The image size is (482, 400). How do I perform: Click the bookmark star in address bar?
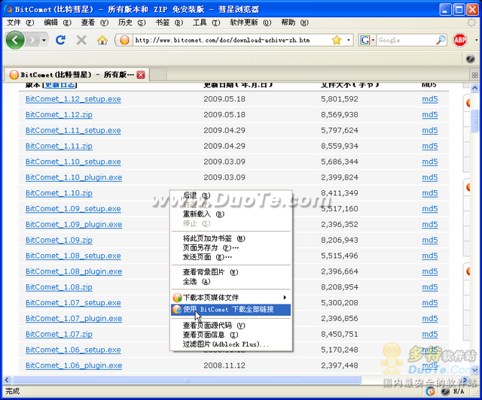pos(336,40)
